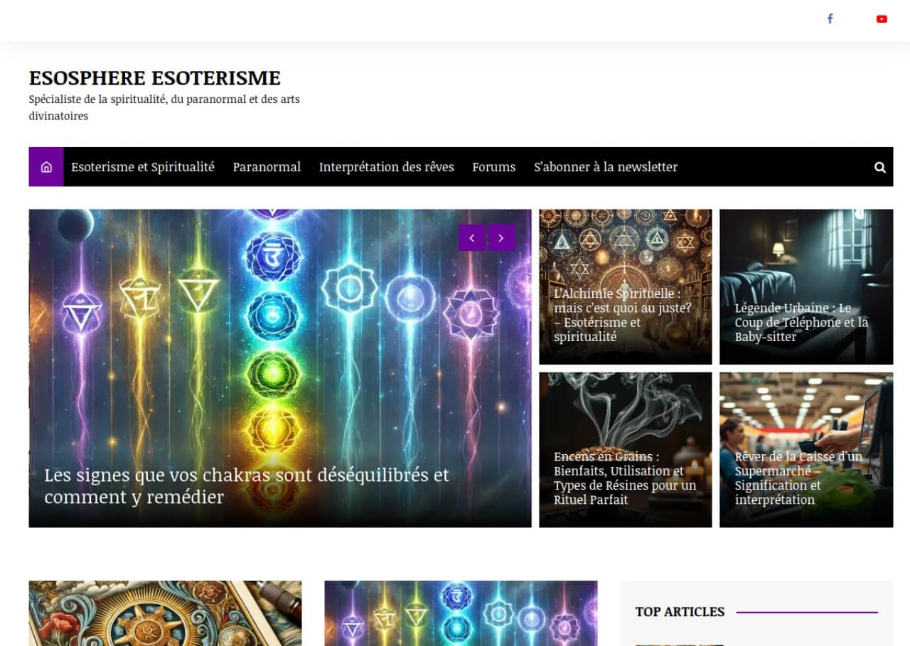The width and height of the screenshot is (910, 646).
Task: Open the Interprétation des rêves section
Action: click(x=386, y=166)
